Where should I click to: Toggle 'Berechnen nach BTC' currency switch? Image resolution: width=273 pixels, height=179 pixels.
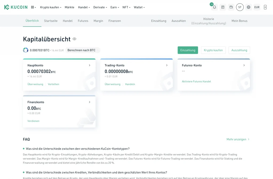83,50
